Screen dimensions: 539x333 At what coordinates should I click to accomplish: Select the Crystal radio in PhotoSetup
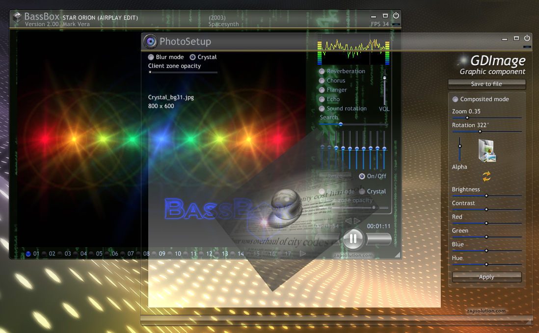click(193, 57)
